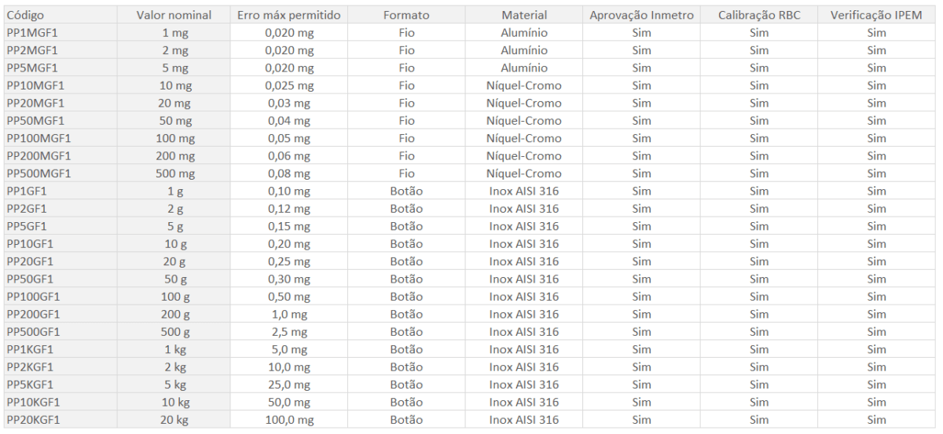Select code cell PP1MGF1

point(32,33)
